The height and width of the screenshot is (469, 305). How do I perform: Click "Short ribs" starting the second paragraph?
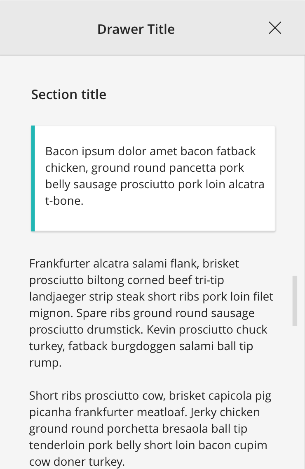pos(55,396)
